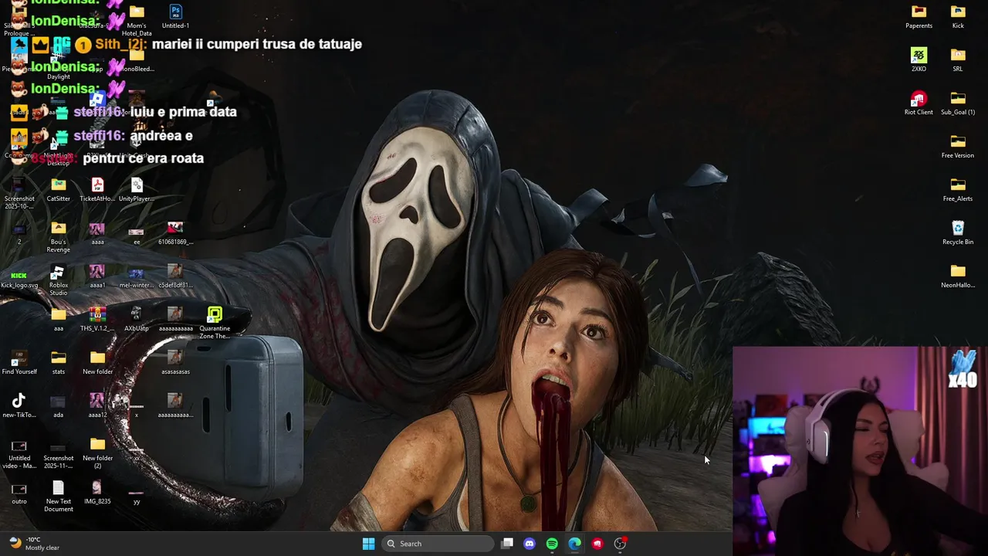Image resolution: width=988 pixels, height=556 pixels.
Task: Open the New folder (2) folder
Action: pyautogui.click(x=97, y=444)
